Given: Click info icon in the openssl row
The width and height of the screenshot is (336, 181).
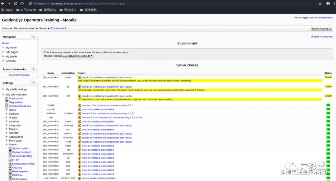Looking at the screenshot, I should click(x=80, y=134).
